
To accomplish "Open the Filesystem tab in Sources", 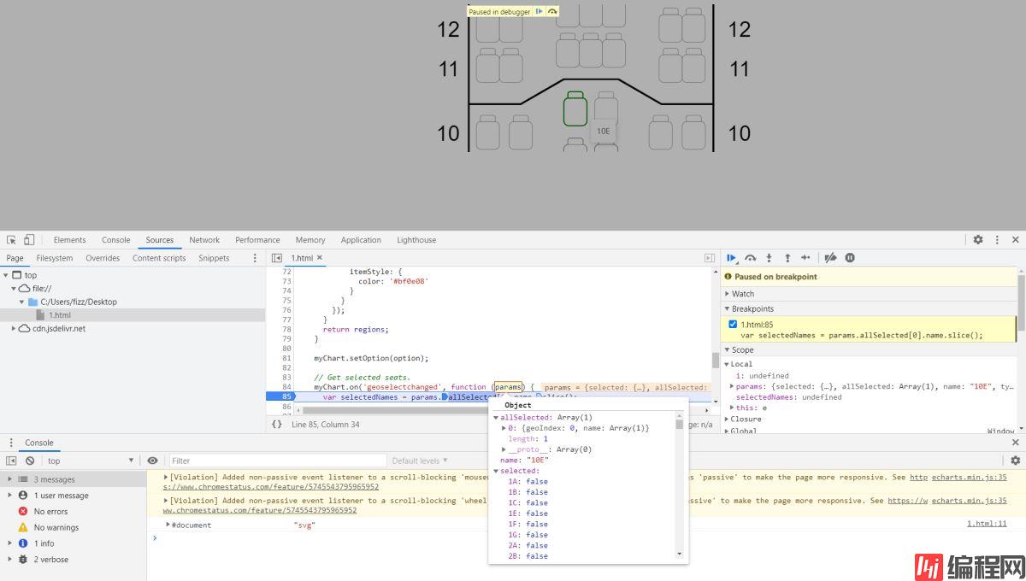I will (x=55, y=258).
